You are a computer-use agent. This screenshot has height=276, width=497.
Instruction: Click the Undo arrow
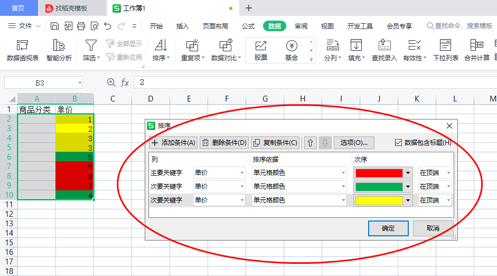point(108,26)
